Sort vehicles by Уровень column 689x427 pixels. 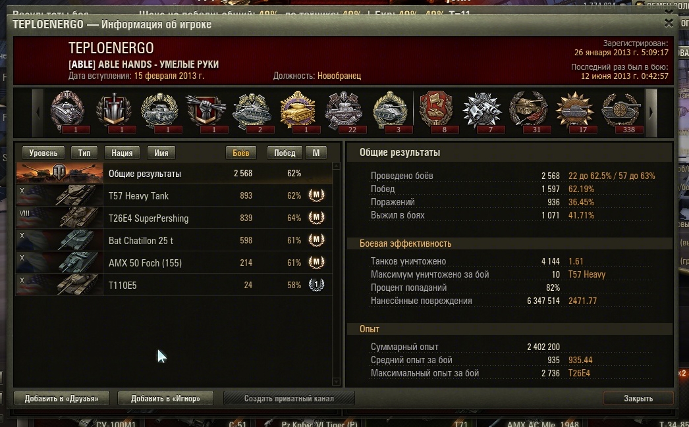pos(43,153)
